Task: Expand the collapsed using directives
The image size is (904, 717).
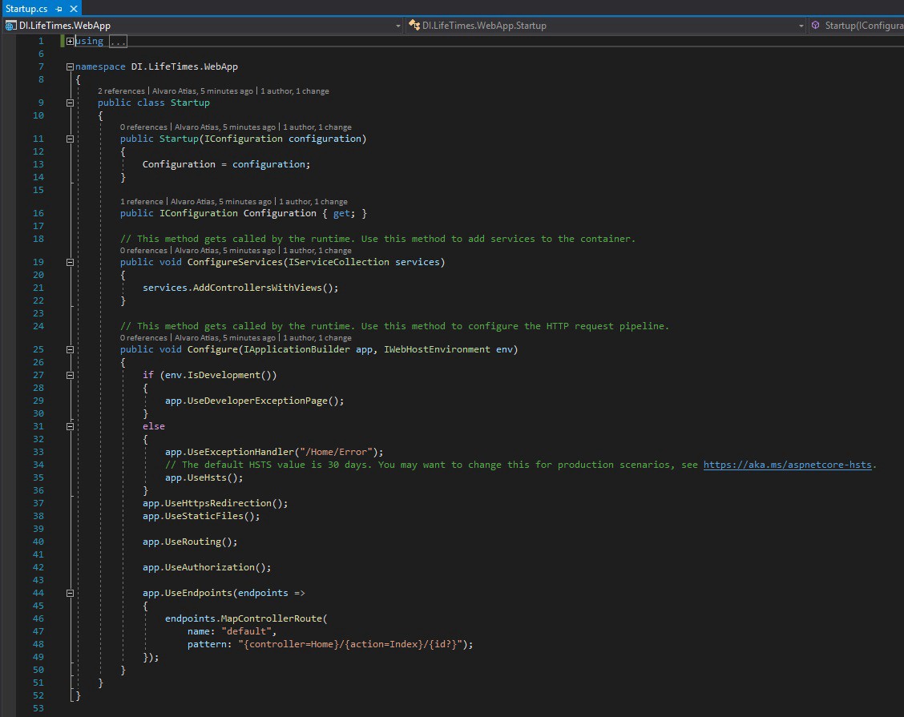Action: [x=71, y=41]
